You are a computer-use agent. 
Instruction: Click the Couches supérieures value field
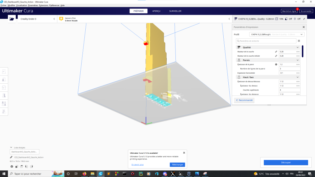(289, 90)
